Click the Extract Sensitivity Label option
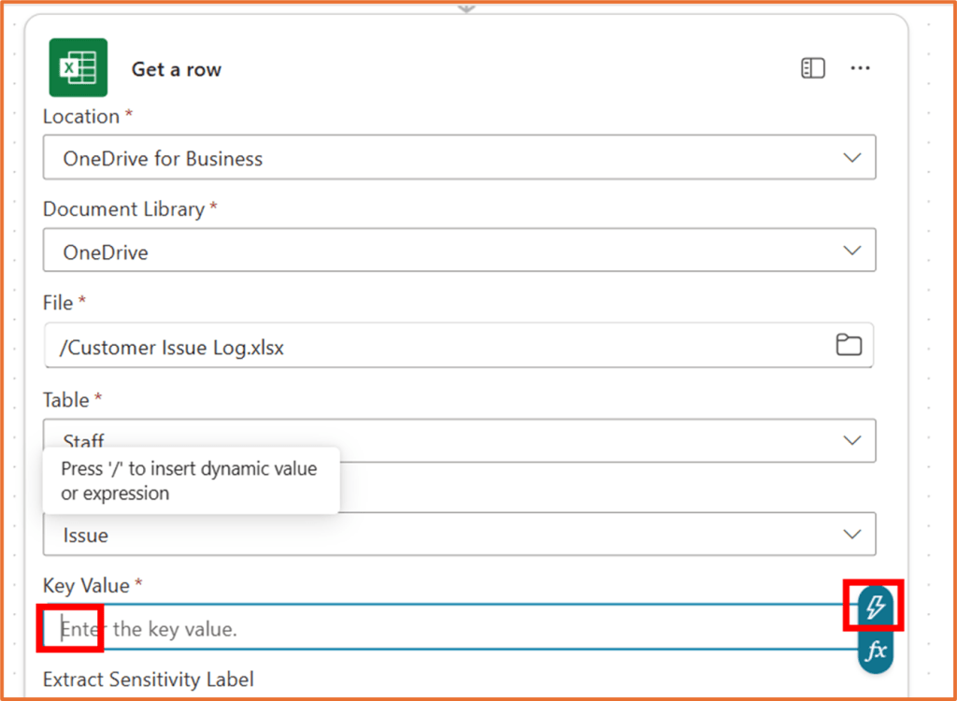This screenshot has height=701, width=957. (148, 680)
